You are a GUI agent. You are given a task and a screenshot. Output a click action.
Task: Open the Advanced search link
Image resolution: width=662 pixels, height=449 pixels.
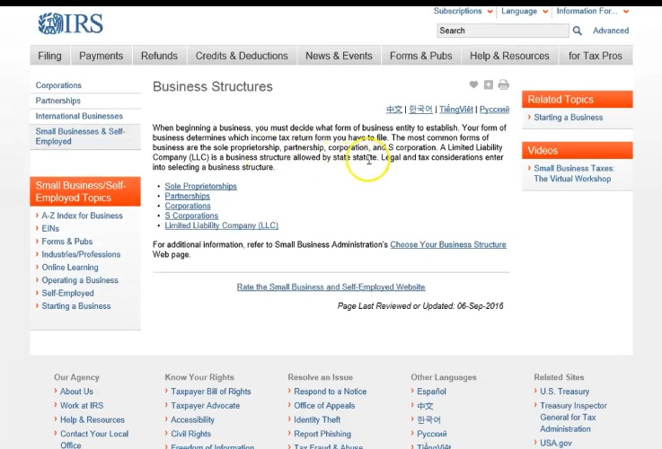(x=611, y=31)
